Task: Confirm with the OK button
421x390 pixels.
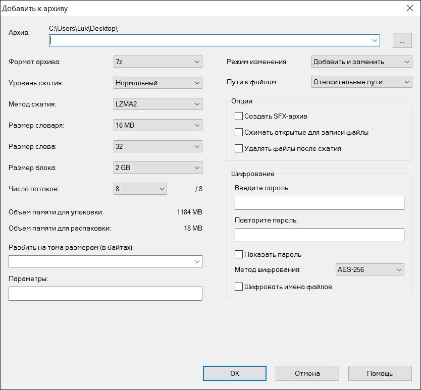Action: [x=235, y=373]
